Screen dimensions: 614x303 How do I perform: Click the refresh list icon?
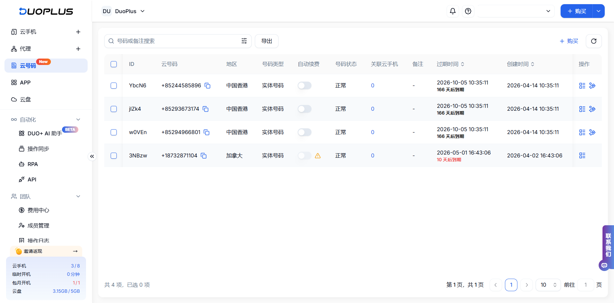(x=594, y=41)
